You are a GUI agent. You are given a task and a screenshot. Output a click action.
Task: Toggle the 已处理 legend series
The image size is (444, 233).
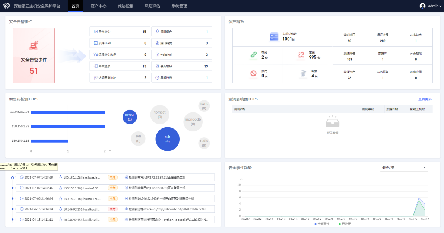[x=345, y=224]
